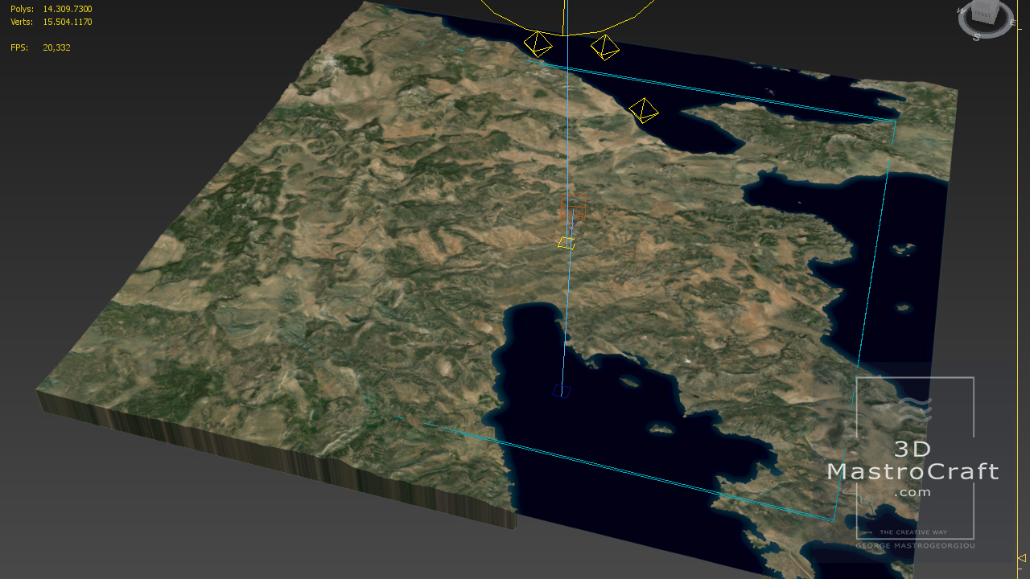Select the dark blue square gizmo in water
The width and height of the screenshot is (1030, 579).
pos(562,392)
